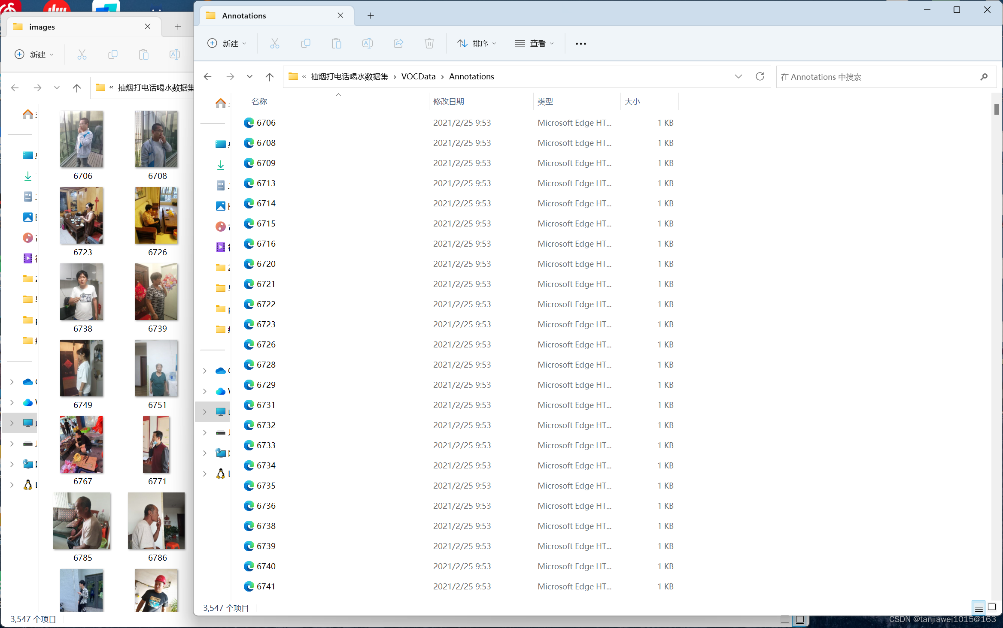Image resolution: width=1003 pixels, height=628 pixels.
Task: Click the Share icon in Annotations toolbar
Action: click(398, 43)
